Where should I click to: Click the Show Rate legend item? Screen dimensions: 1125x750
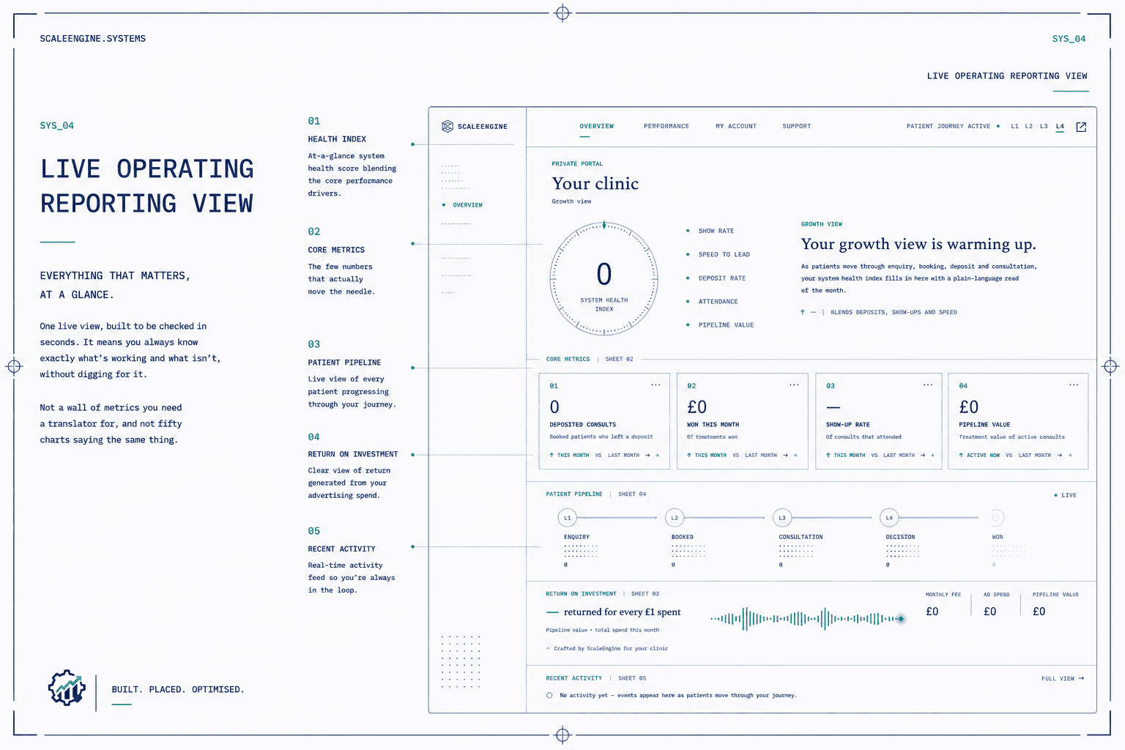(710, 231)
